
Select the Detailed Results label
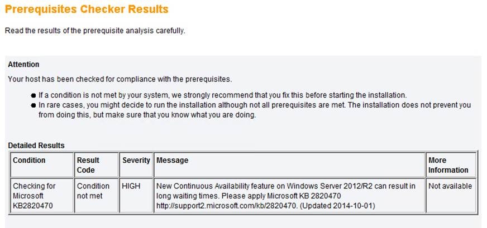click(x=36, y=145)
